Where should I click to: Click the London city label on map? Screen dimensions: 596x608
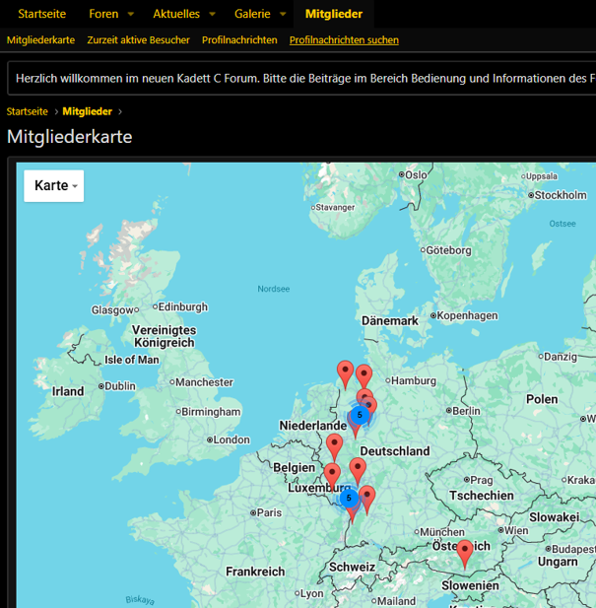coord(232,439)
